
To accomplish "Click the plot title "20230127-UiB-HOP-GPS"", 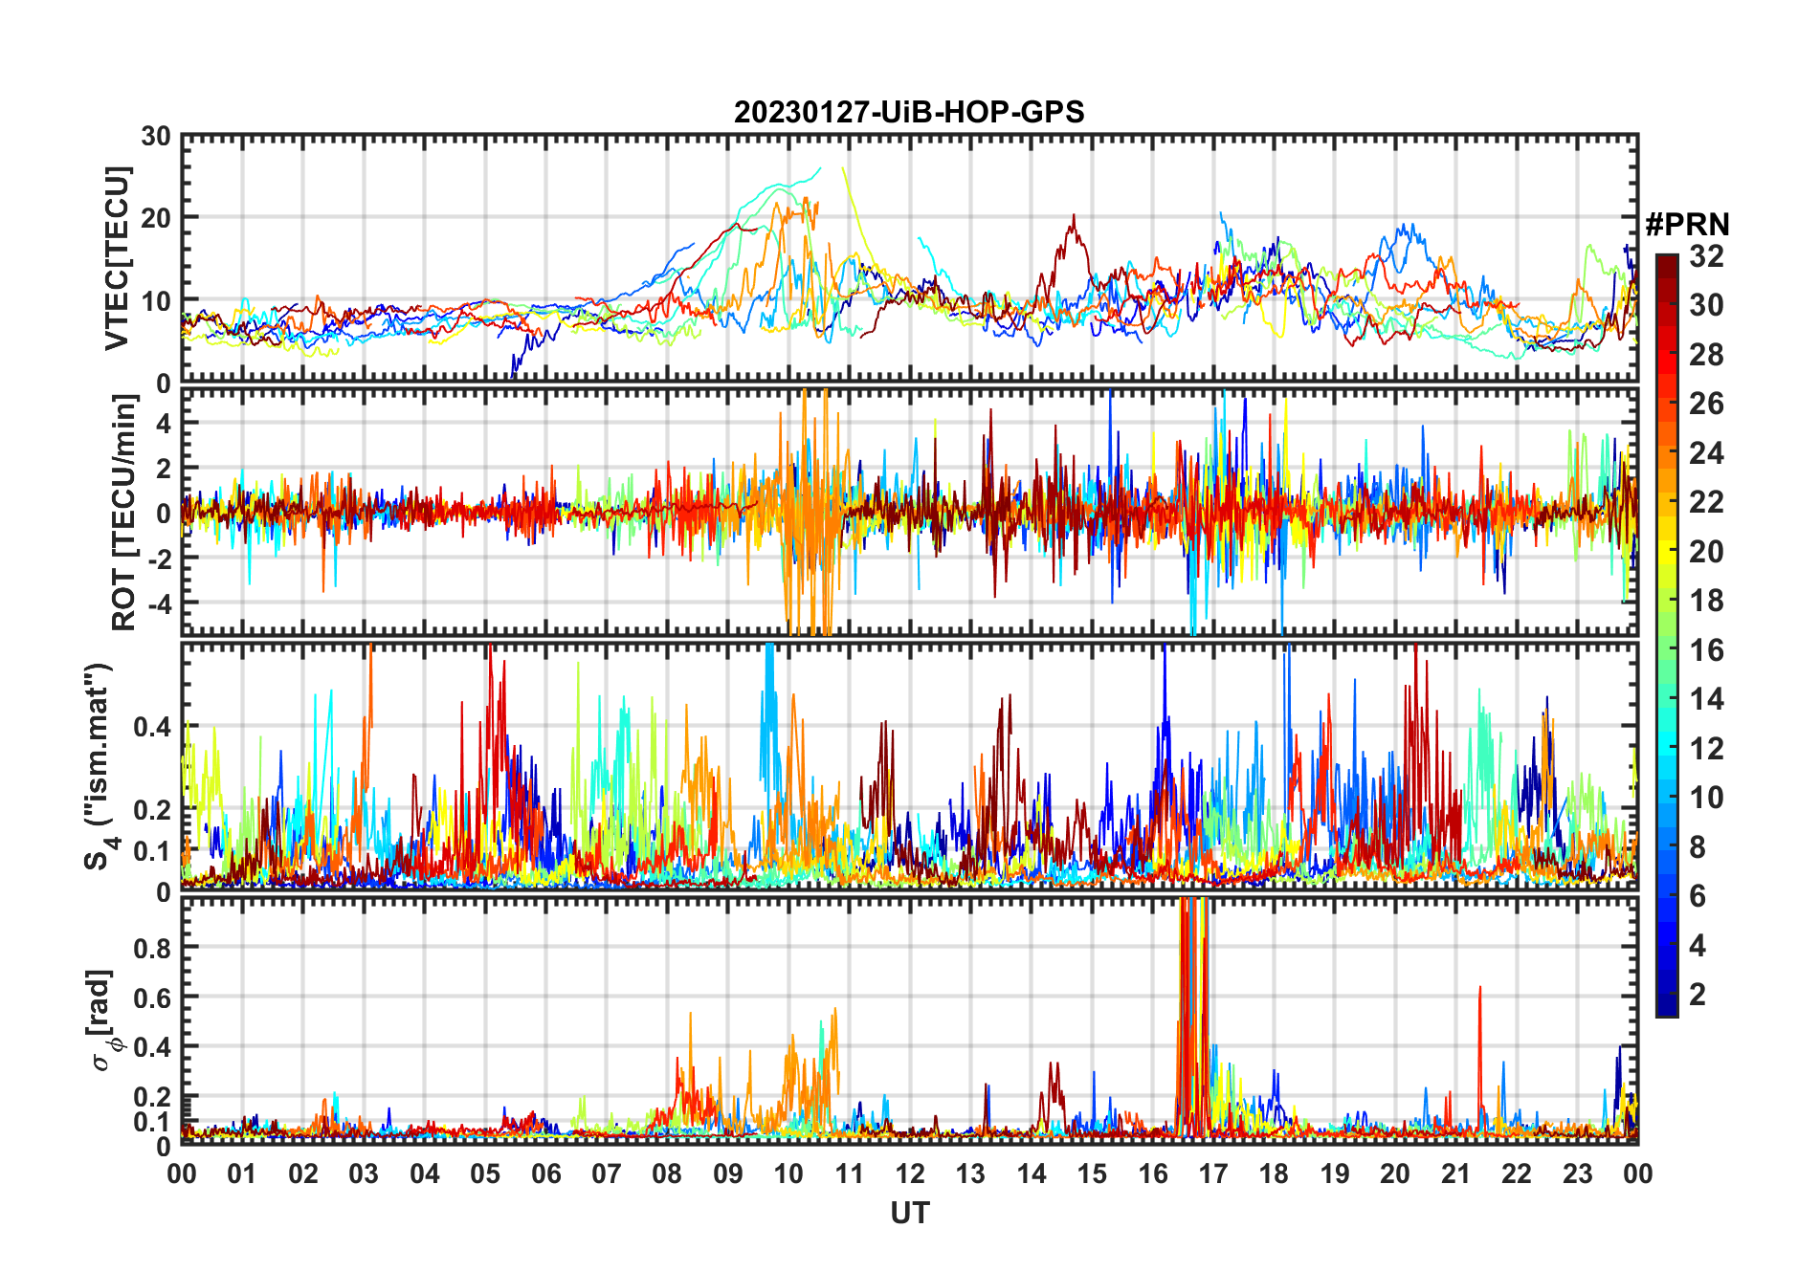I will [x=909, y=113].
